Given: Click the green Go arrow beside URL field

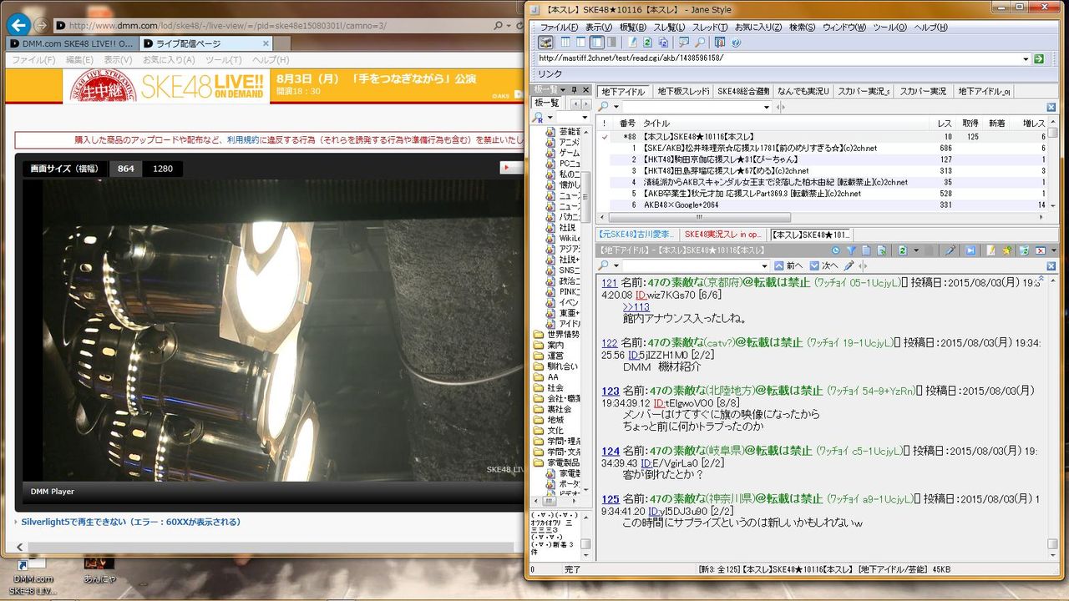Looking at the screenshot, I should click(x=1039, y=59).
